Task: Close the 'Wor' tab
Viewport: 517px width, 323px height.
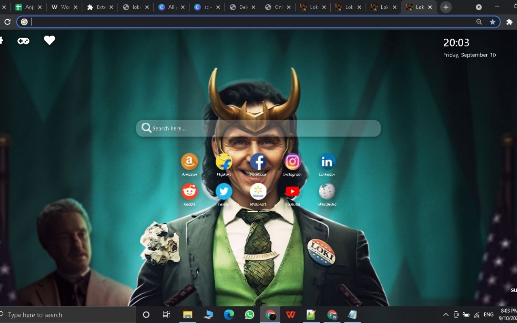Action: [x=76, y=7]
